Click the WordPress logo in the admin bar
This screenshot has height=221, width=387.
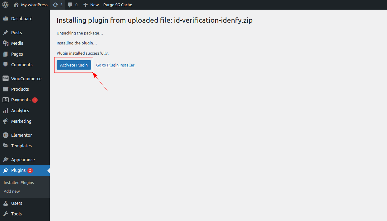coord(5,5)
